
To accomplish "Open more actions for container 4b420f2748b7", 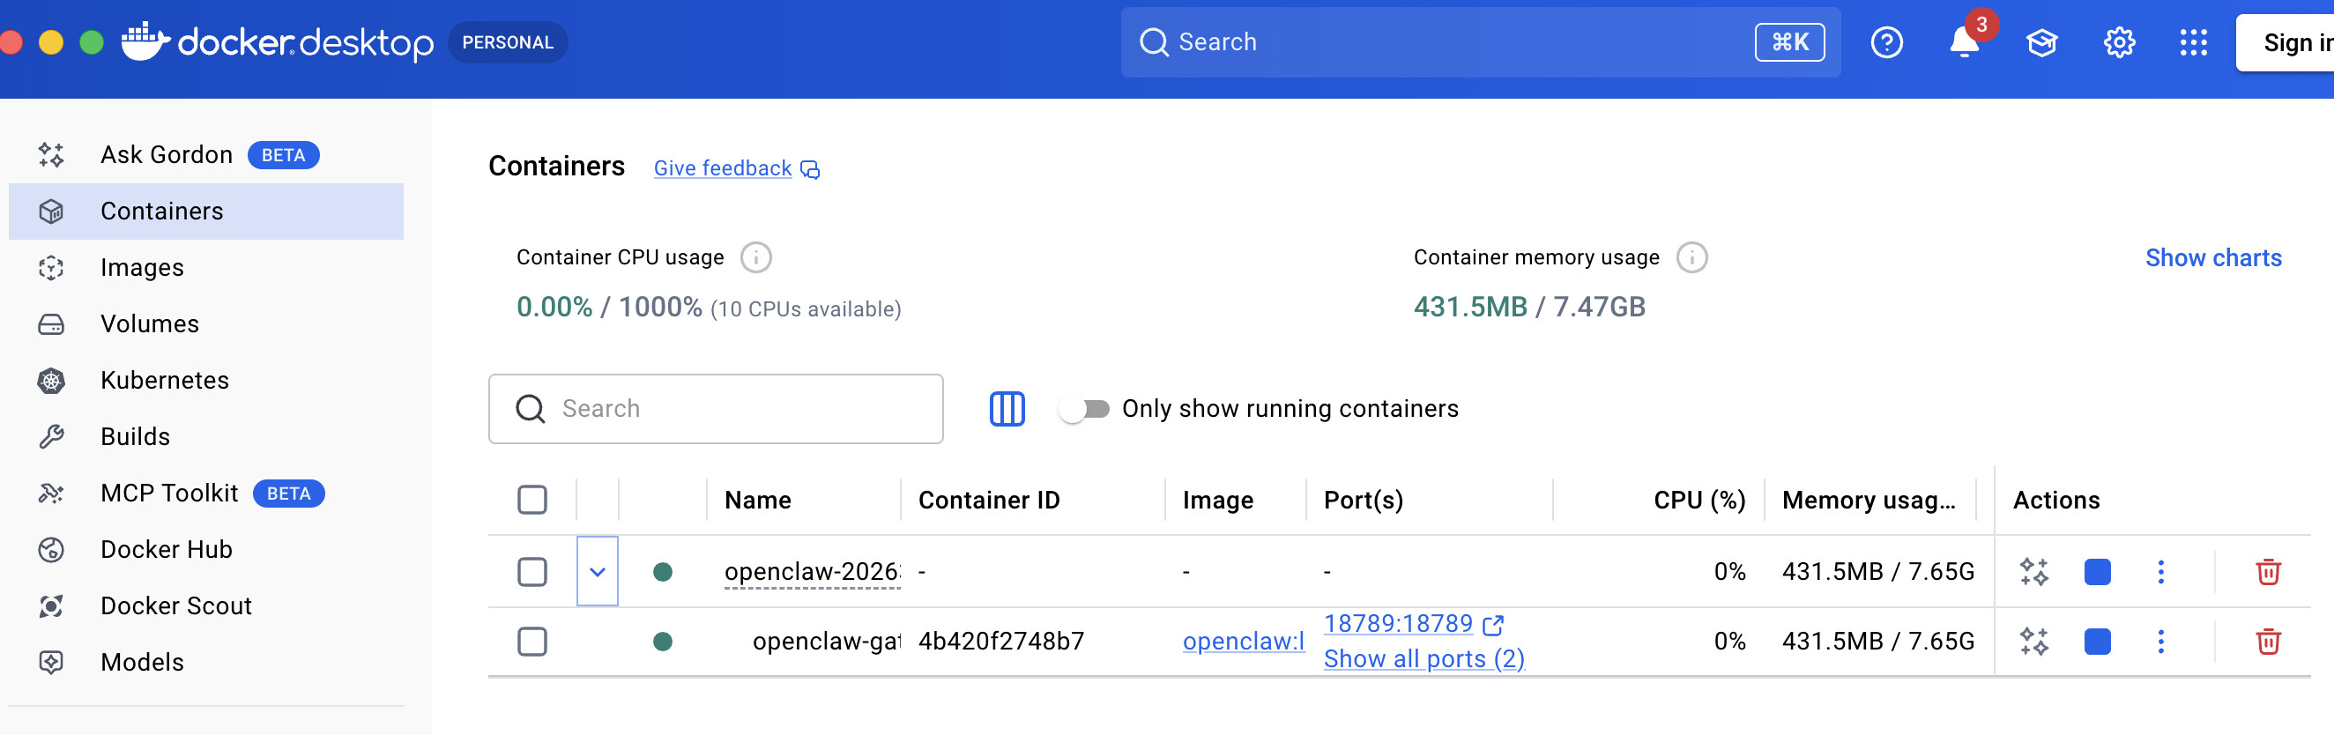I will 2160,642.
